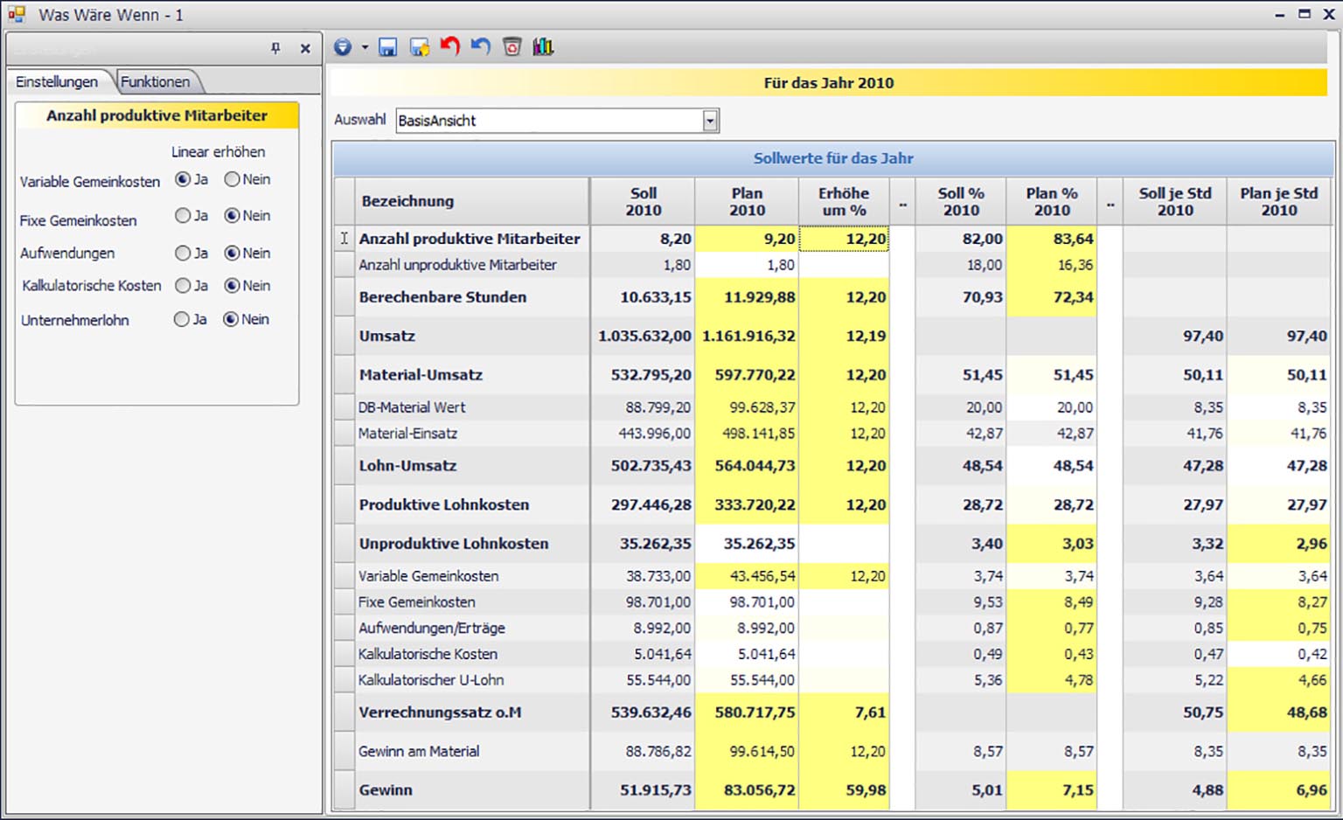The height and width of the screenshot is (820, 1343).
Task: Expand the arrow next to the filter icon
Action: (x=365, y=47)
